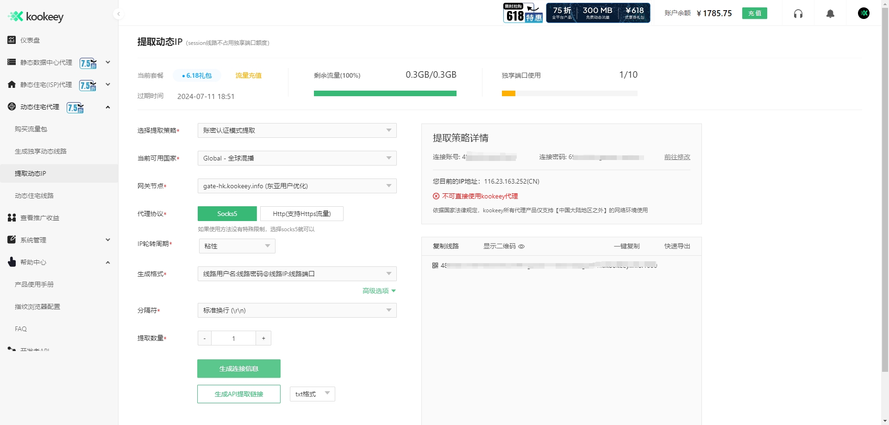Click the QR code icon beside the connection line
889x425 pixels.
[x=435, y=265]
